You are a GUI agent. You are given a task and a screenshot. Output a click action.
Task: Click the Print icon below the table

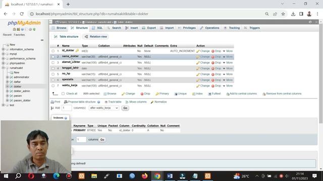[x=52, y=102]
